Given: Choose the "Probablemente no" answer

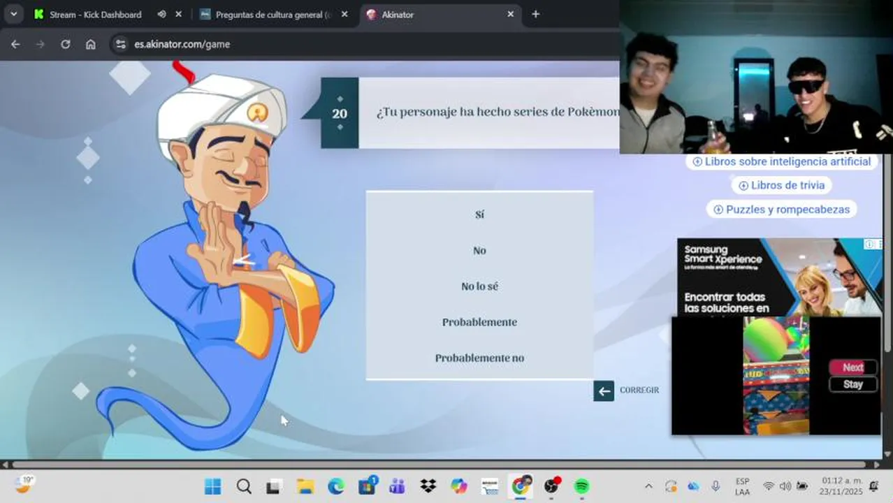Looking at the screenshot, I should click(x=479, y=358).
